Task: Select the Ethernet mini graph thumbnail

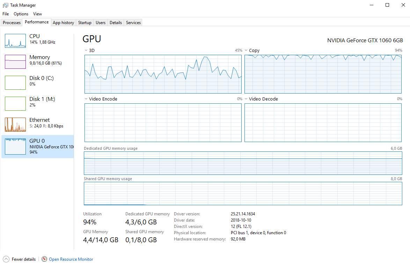Action: 15,124
